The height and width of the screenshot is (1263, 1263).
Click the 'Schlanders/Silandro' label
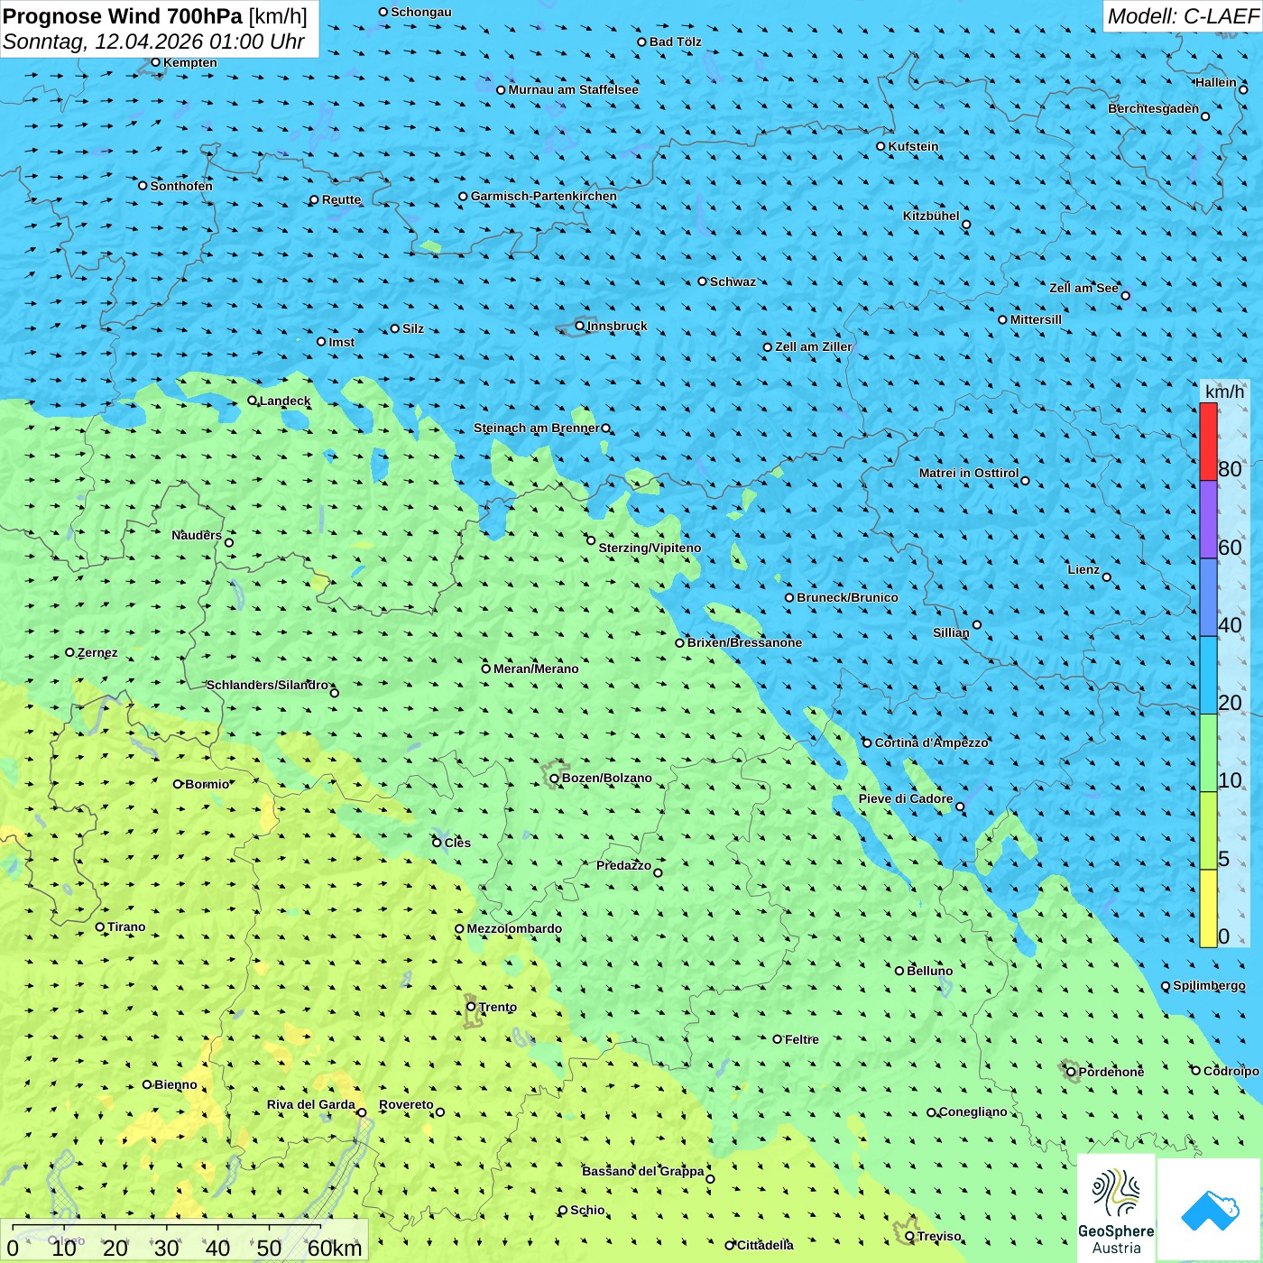267,685
